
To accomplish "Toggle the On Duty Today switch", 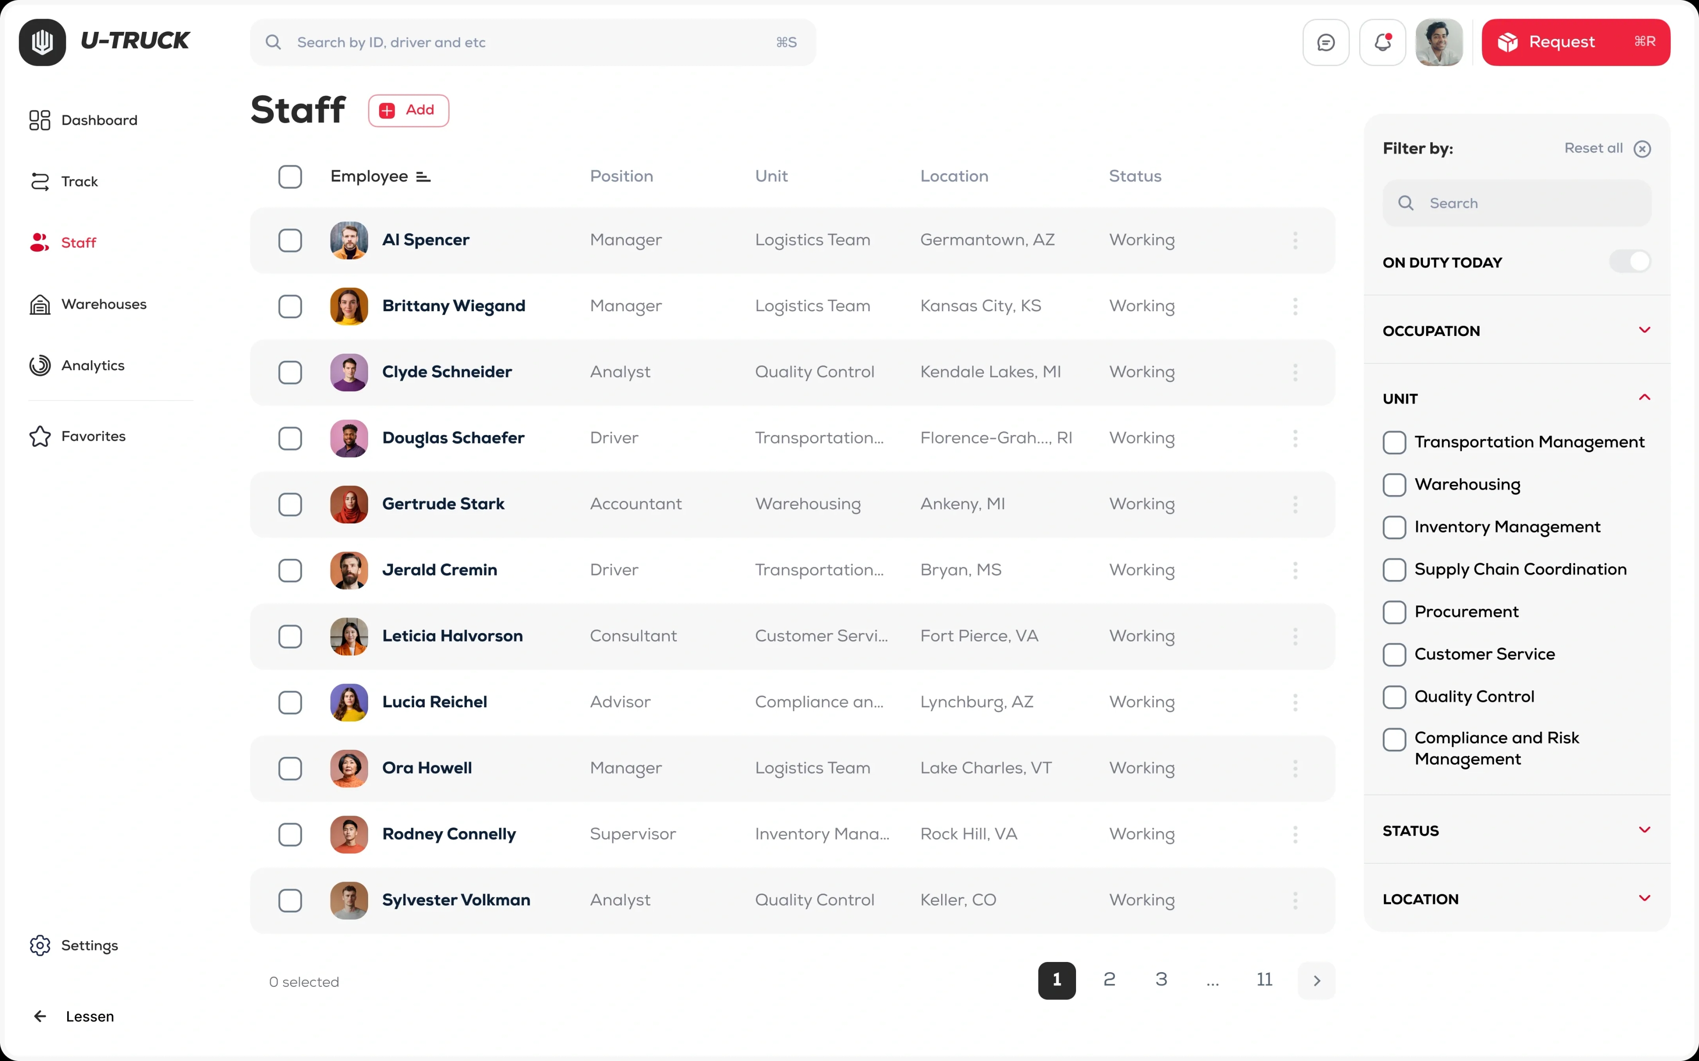I will click(x=1630, y=262).
